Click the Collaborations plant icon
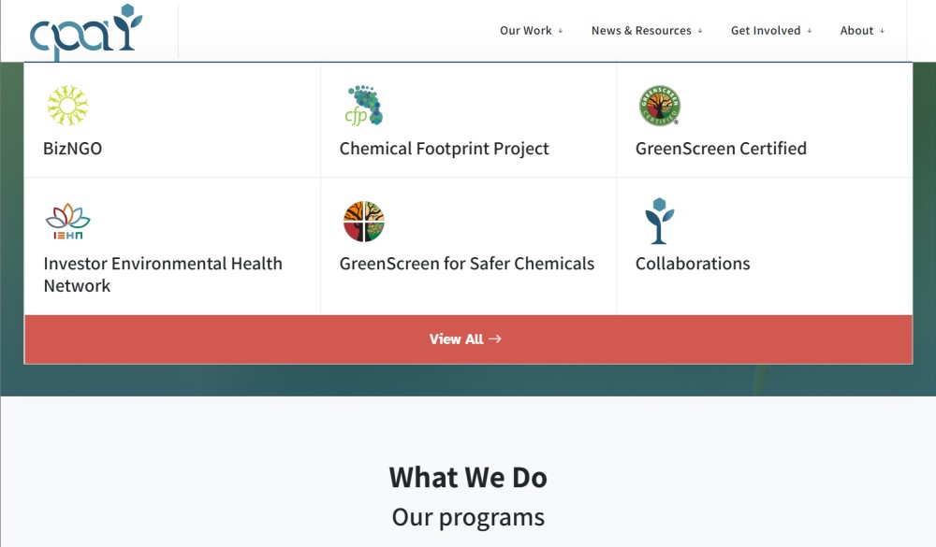The width and height of the screenshot is (936, 547). pos(659,221)
